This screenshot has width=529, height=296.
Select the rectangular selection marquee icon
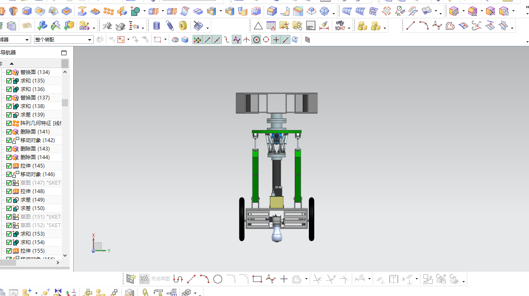click(158, 40)
